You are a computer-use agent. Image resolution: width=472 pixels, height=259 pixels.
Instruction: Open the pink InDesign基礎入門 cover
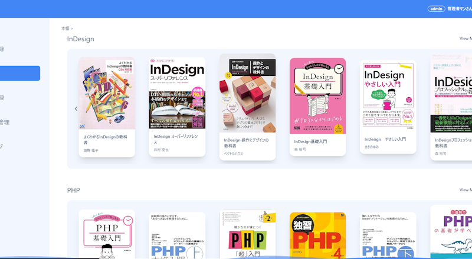(317, 96)
